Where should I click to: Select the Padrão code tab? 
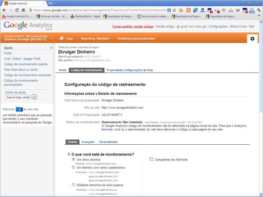(72, 142)
